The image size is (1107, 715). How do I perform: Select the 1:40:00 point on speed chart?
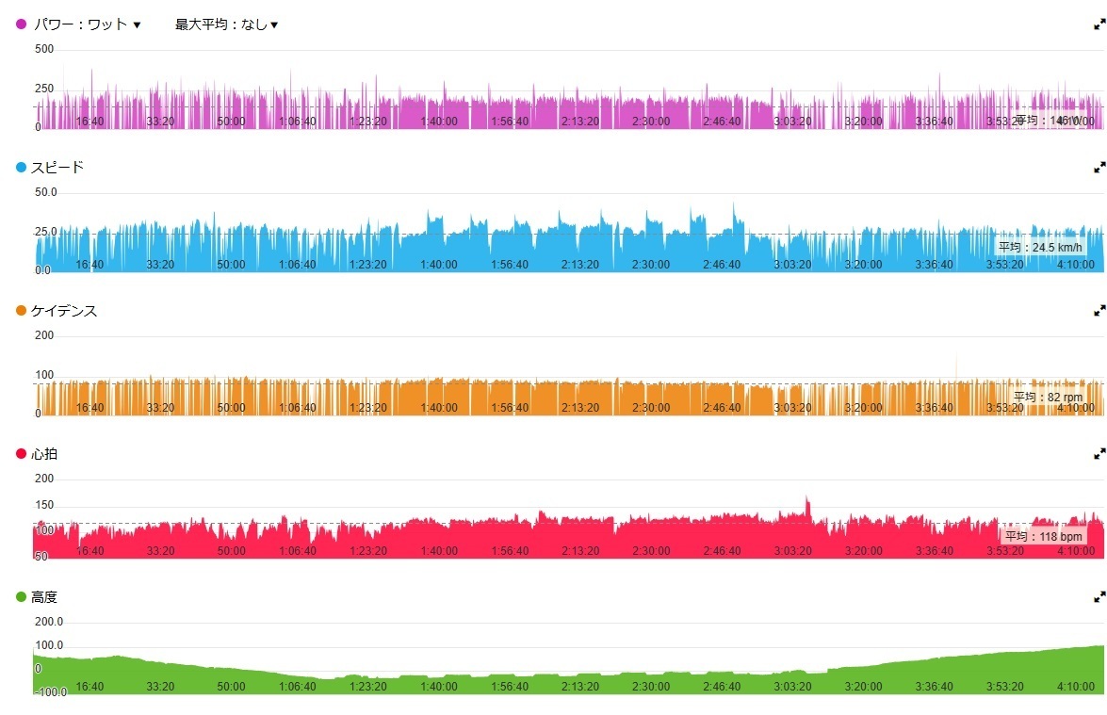pos(439,265)
